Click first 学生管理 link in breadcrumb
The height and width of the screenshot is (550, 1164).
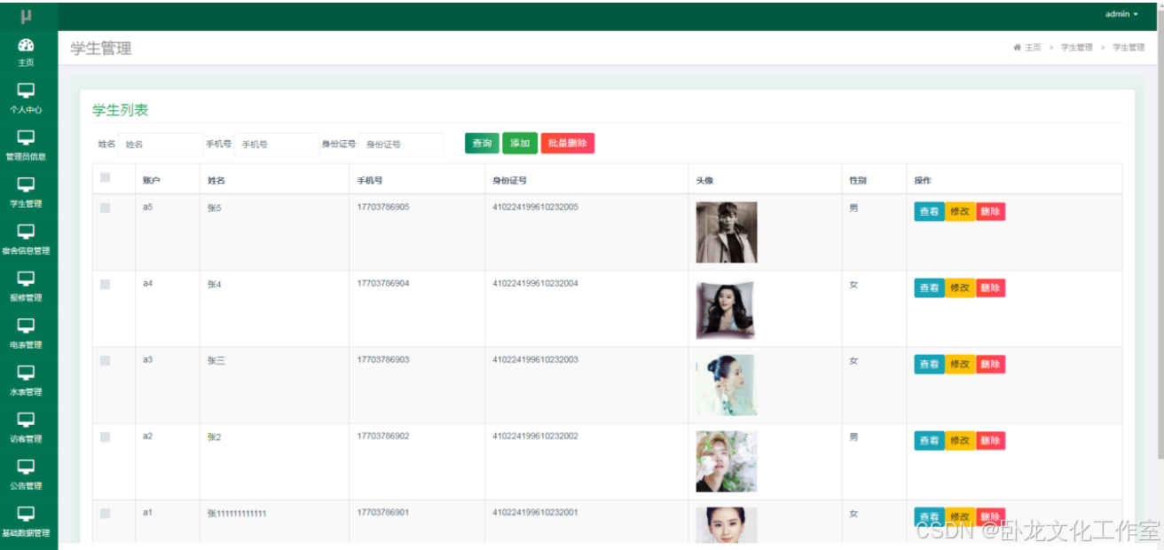pos(1076,48)
